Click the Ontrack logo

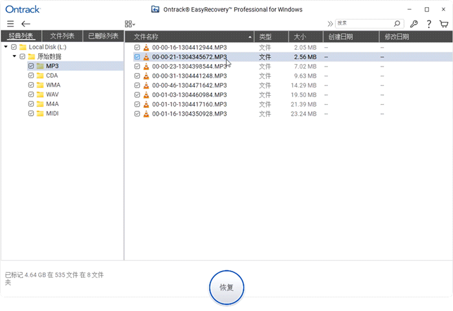point(23,9)
